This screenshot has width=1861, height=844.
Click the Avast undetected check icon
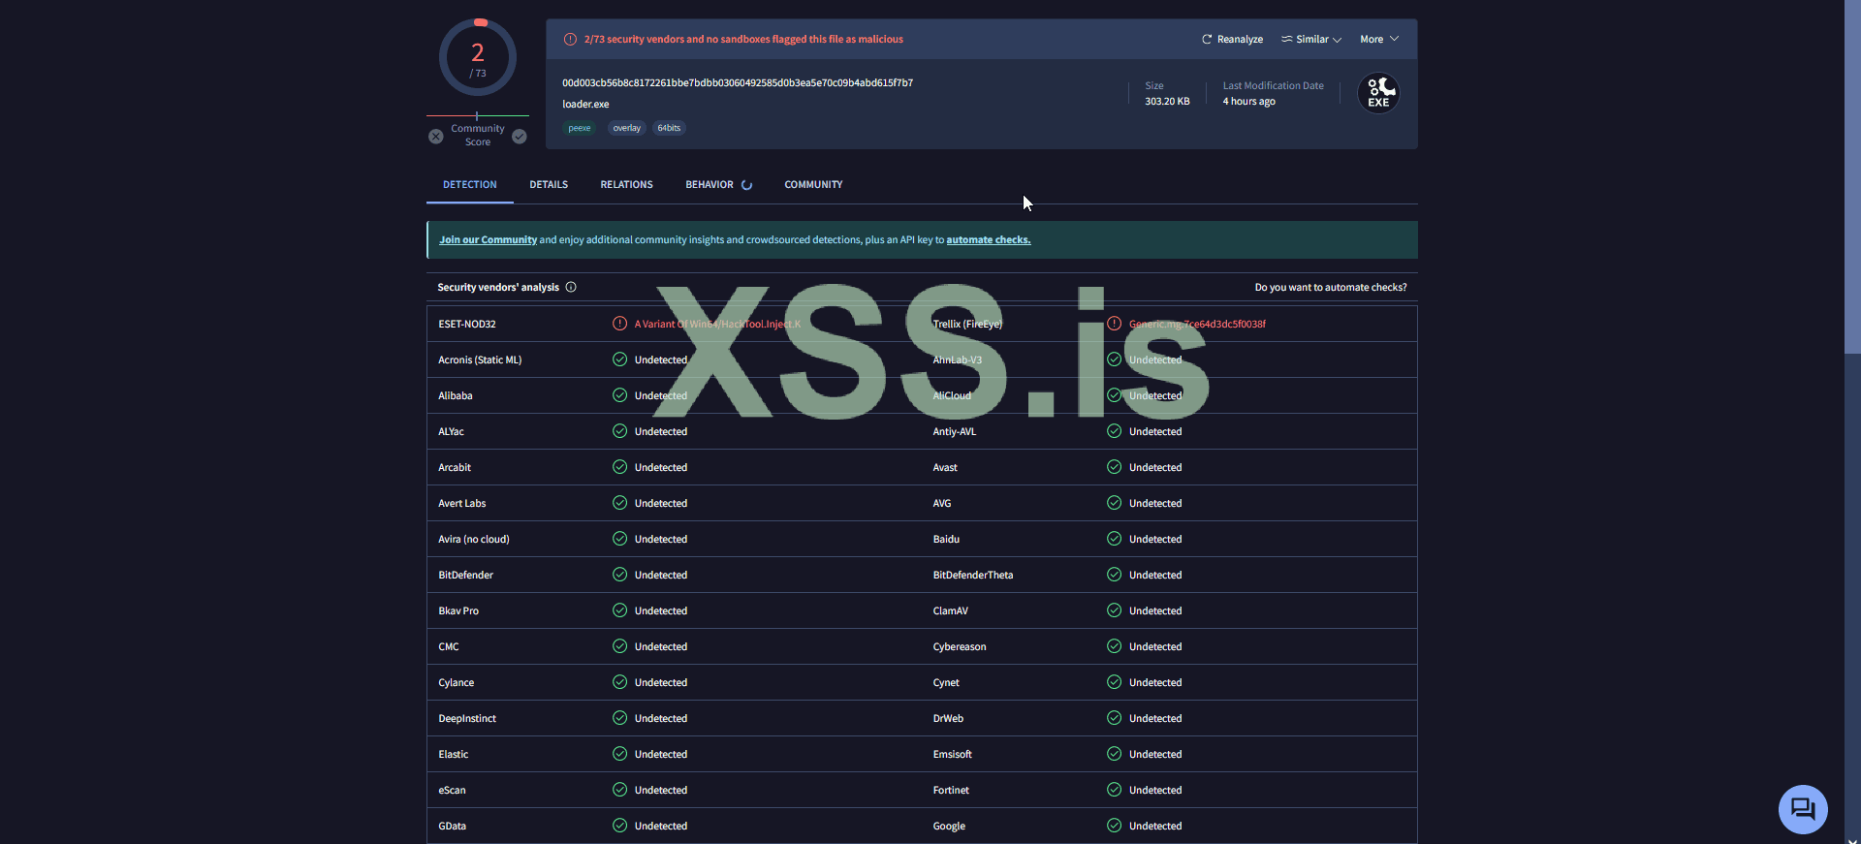1115,467
